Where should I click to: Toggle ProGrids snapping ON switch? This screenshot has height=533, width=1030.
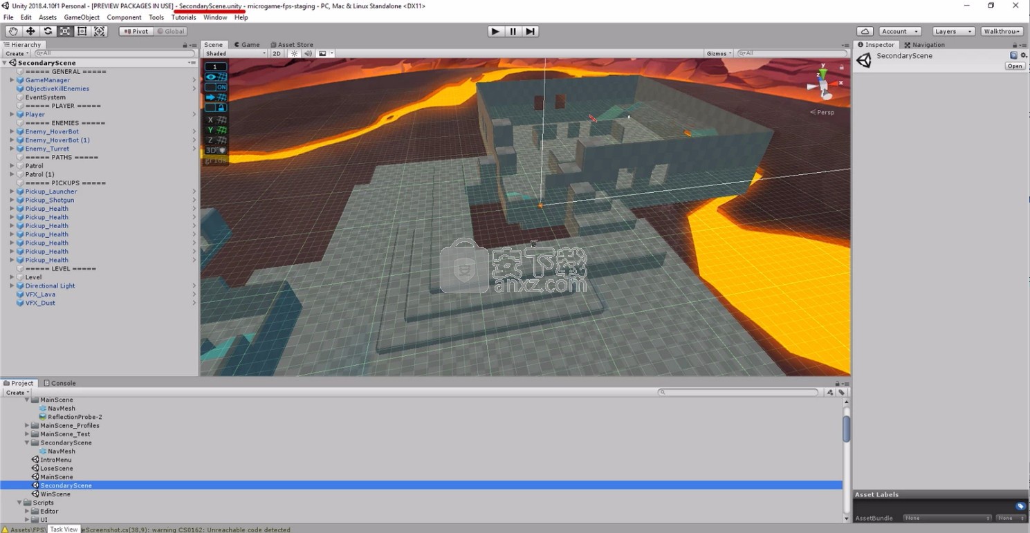215,87
